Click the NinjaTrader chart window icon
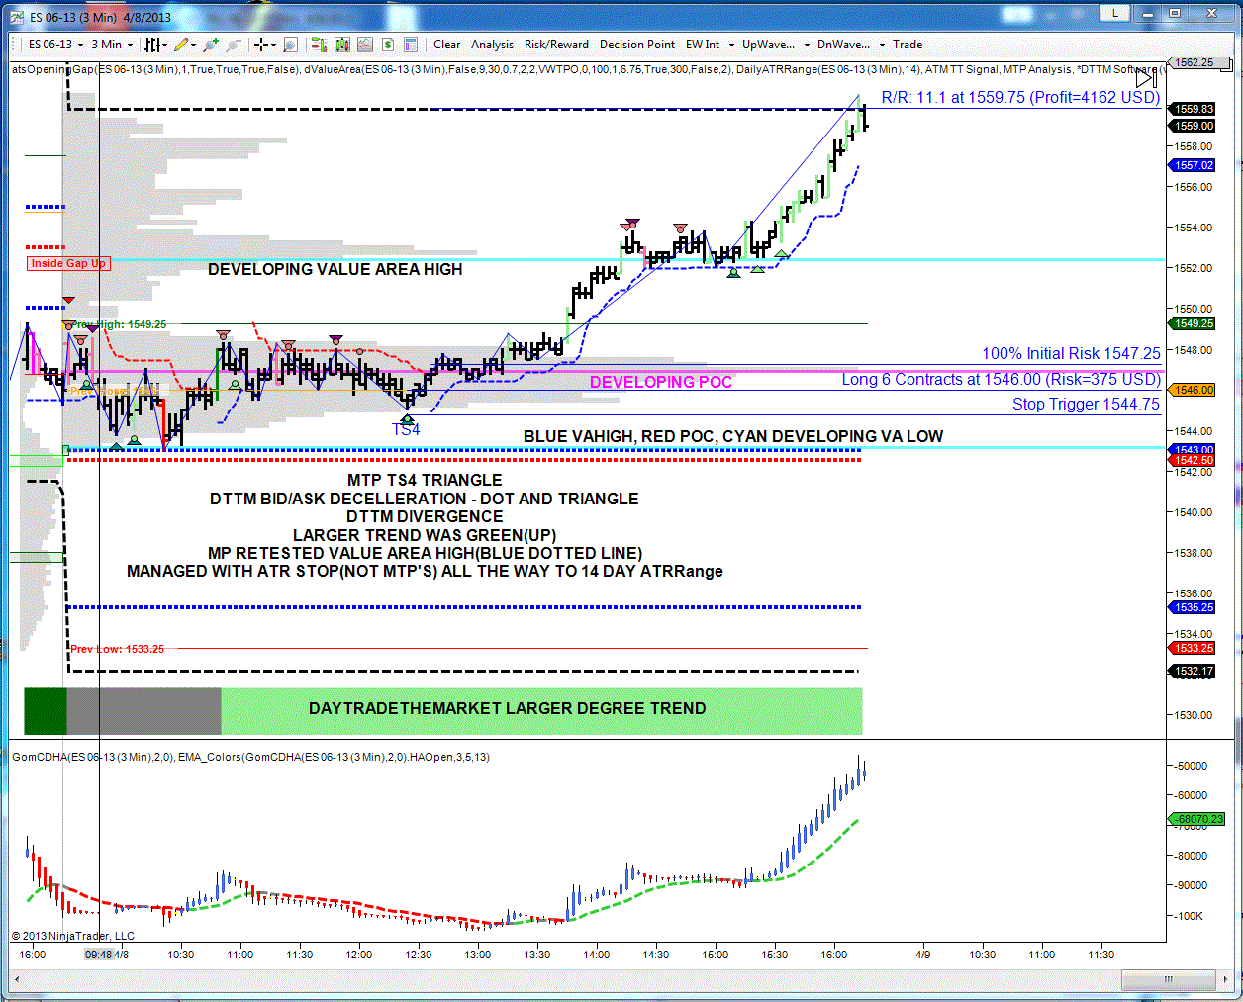This screenshot has width=1243, height=1002. tap(17, 16)
